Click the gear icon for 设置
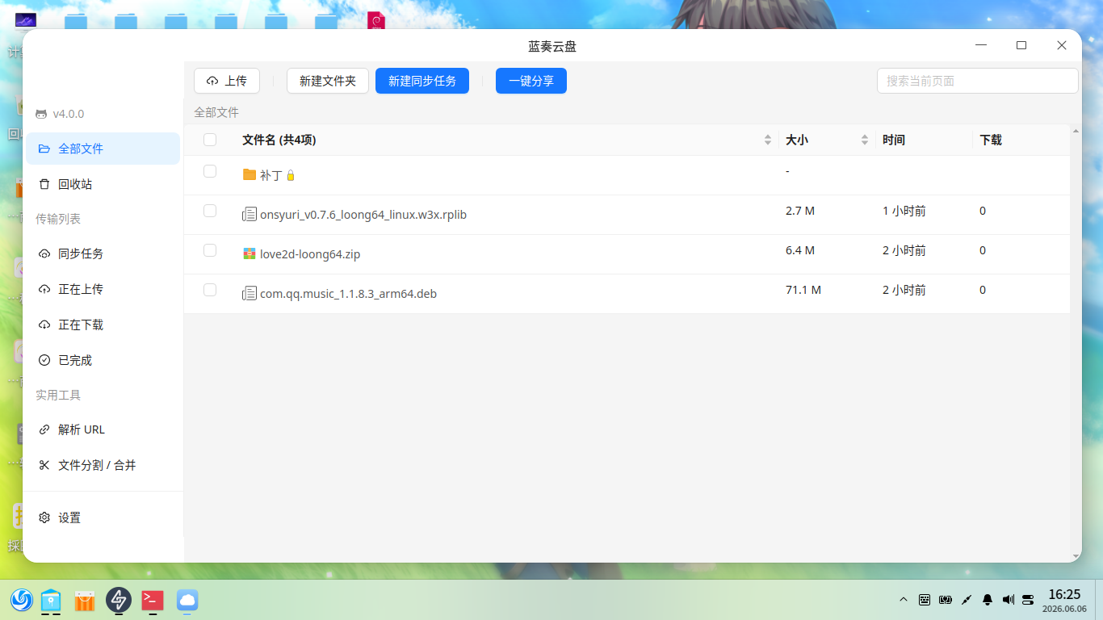Image resolution: width=1103 pixels, height=620 pixels. coord(44,517)
